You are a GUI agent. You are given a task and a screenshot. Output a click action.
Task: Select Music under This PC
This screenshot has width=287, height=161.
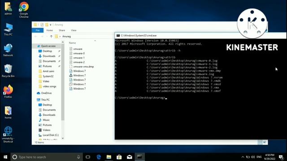(x=46, y=120)
